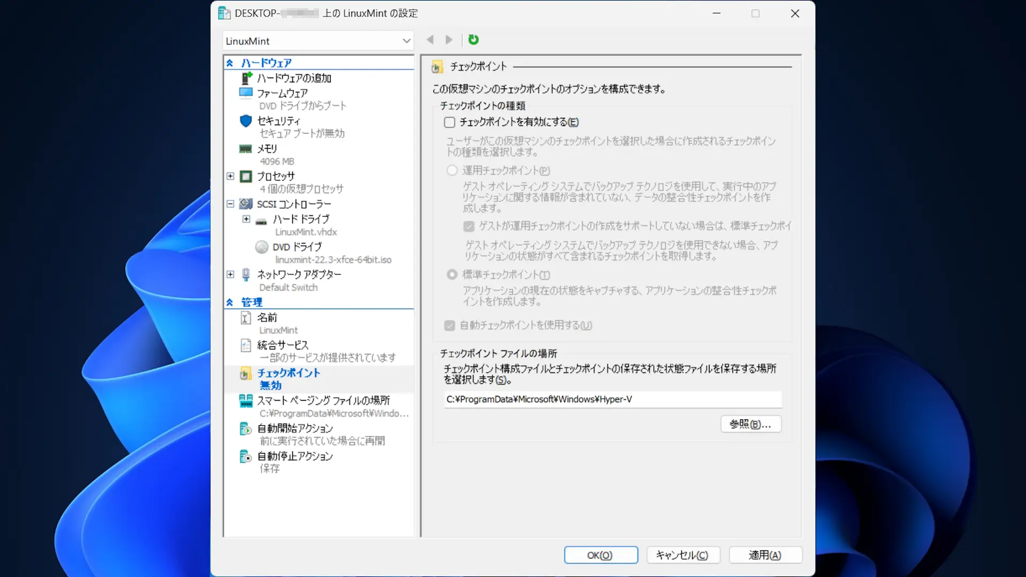
Task: Click the DVD ドライブ disc icon
Action: (262, 247)
